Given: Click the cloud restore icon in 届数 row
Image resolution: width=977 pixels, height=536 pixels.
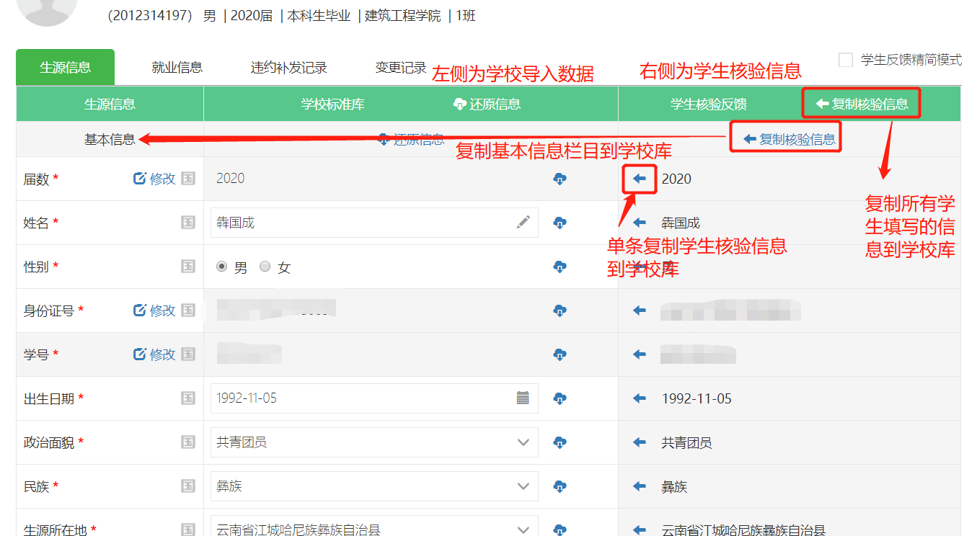Looking at the screenshot, I should (560, 179).
